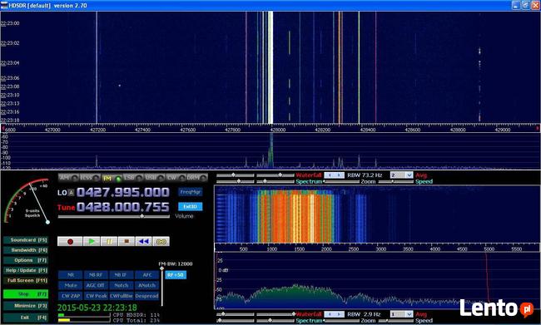Toggle the RF +50 button
Viewport: 541px width, 325px height.
[176, 275]
